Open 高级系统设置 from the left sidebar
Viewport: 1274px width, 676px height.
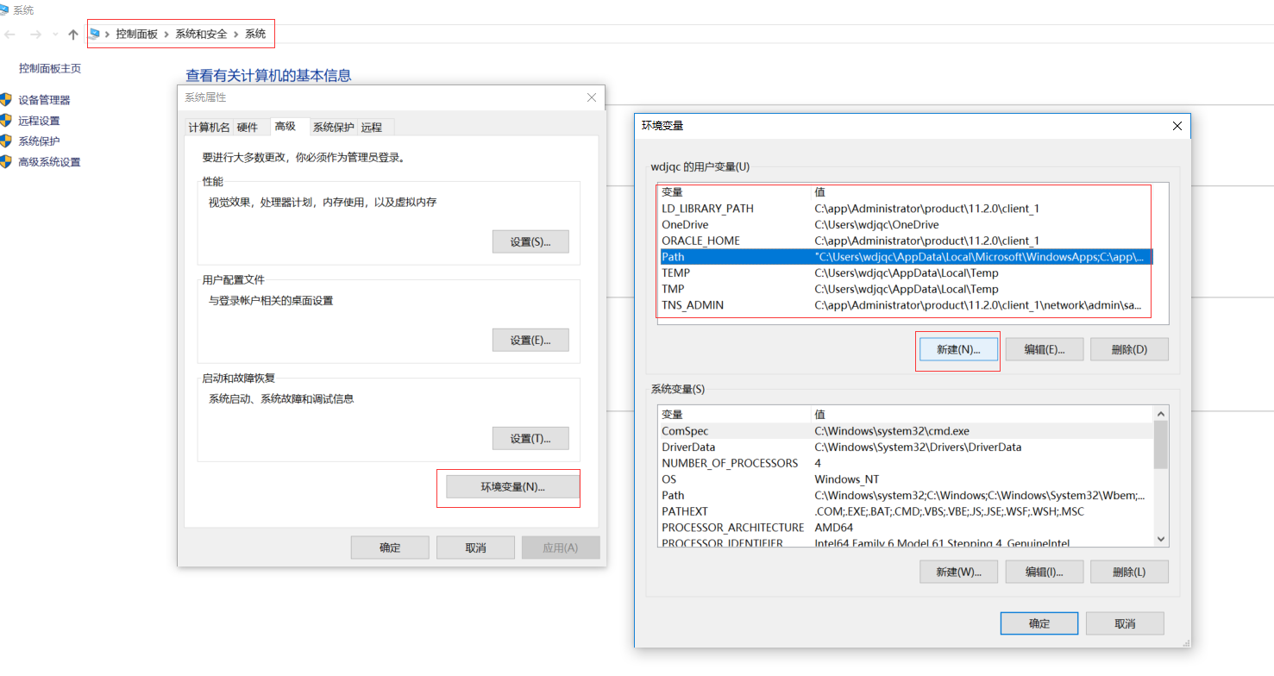[49, 162]
